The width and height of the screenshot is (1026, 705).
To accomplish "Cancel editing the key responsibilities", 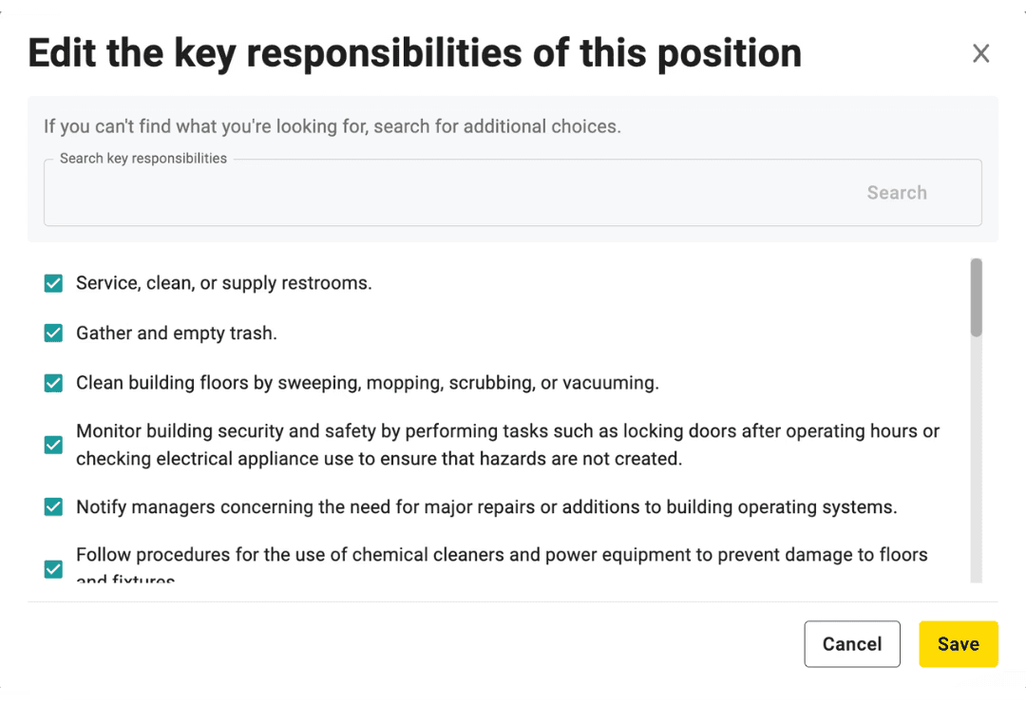I will coord(852,644).
